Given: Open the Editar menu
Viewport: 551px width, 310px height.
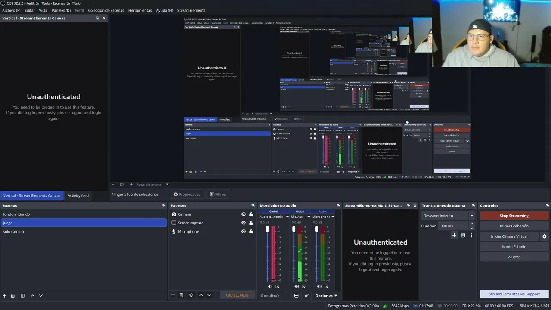Looking at the screenshot, I should 30,10.
